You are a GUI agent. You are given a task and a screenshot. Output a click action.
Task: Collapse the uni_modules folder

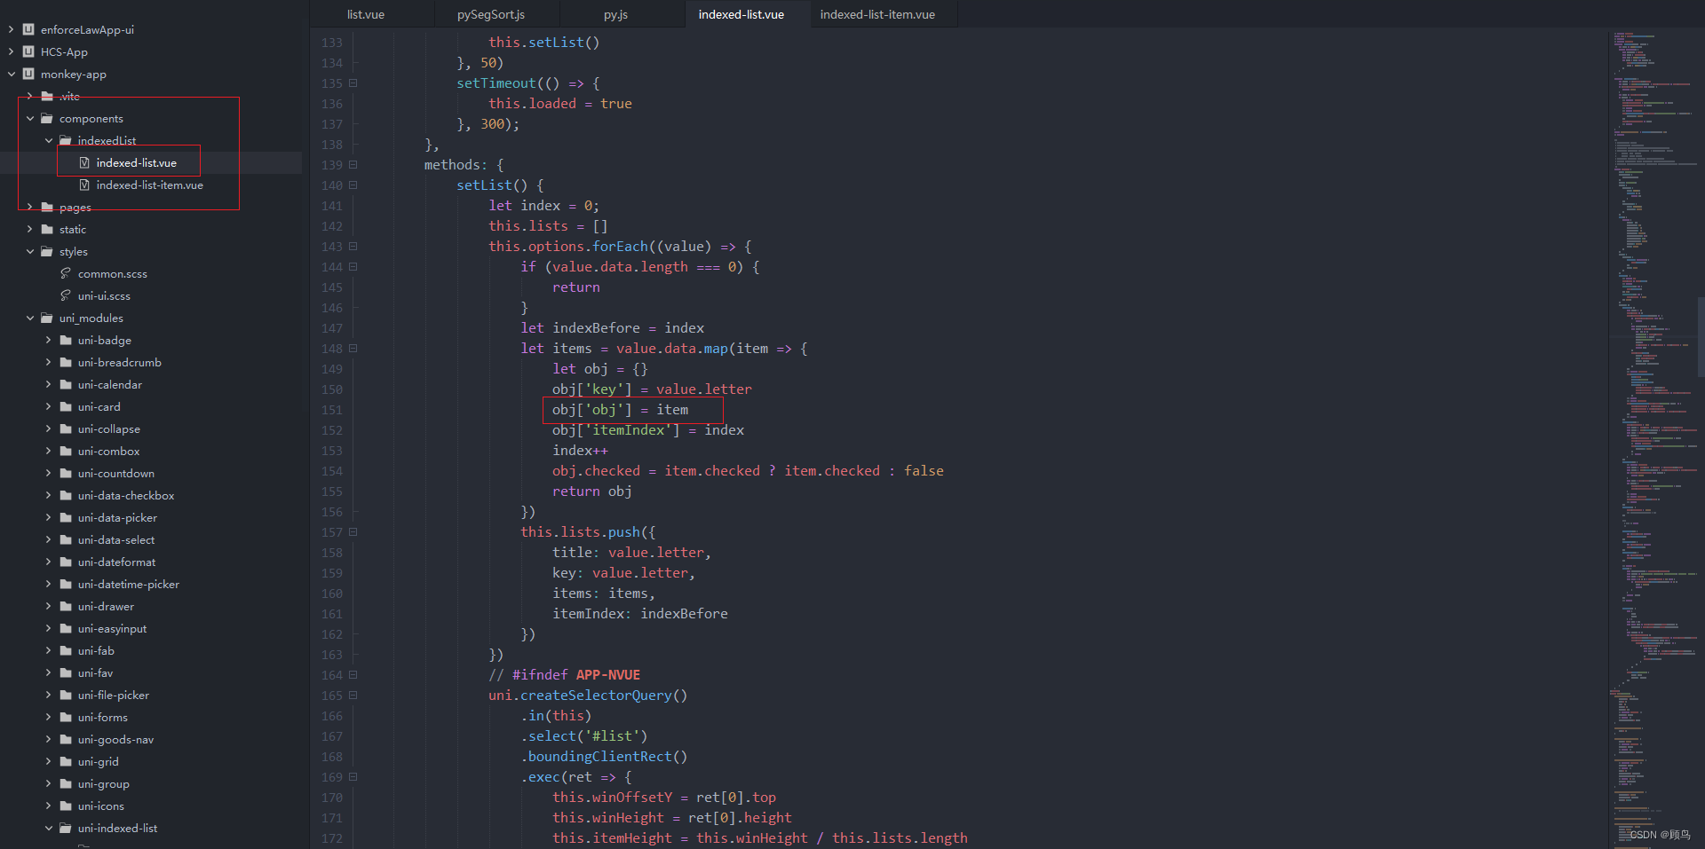pyautogui.click(x=30, y=318)
